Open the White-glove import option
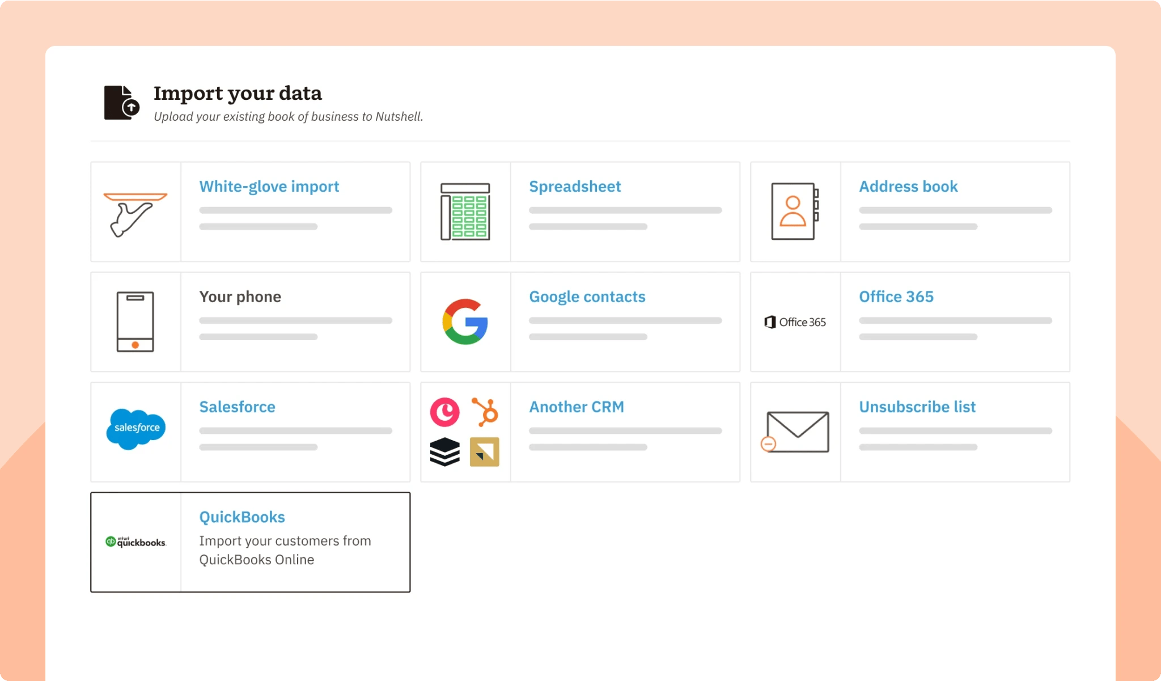The width and height of the screenshot is (1161, 681). coord(269,186)
